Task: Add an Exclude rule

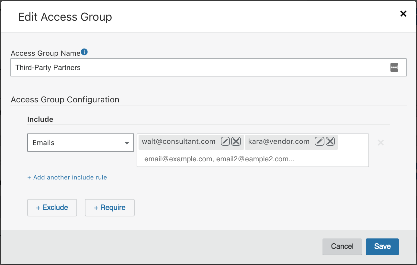Action: [52, 208]
